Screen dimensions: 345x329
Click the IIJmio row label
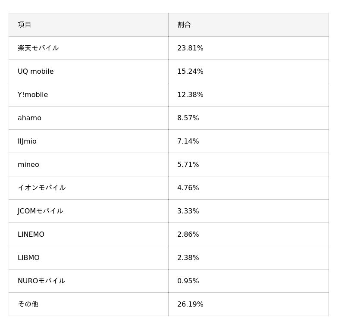(x=27, y=141)
